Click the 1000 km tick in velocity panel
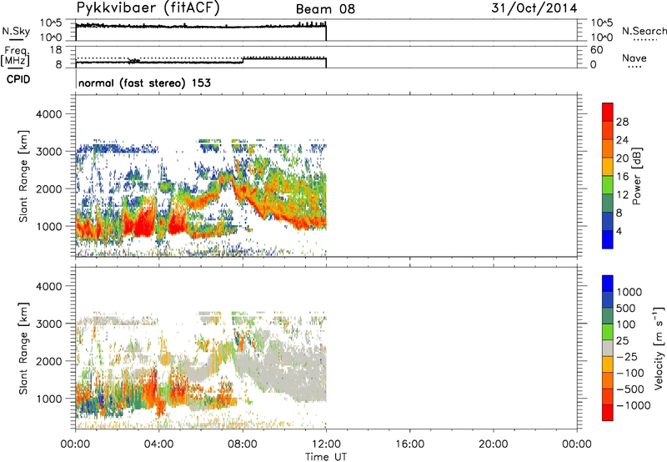667x462 pixels. pyautogui.click(x=48, y=399)
